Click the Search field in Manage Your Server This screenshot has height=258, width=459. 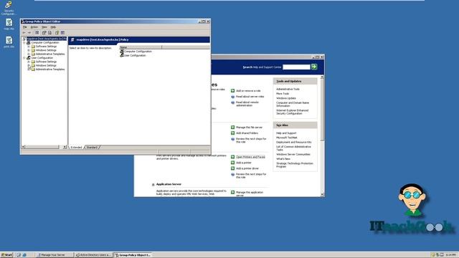[296, 67]
